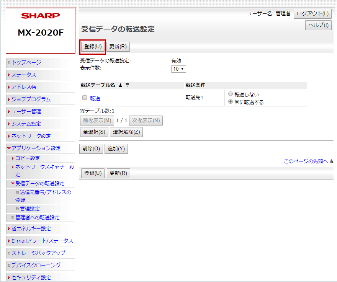Open the 表示件数 dropdown showing 10
The image size is (337, 282).
point(178,69)
